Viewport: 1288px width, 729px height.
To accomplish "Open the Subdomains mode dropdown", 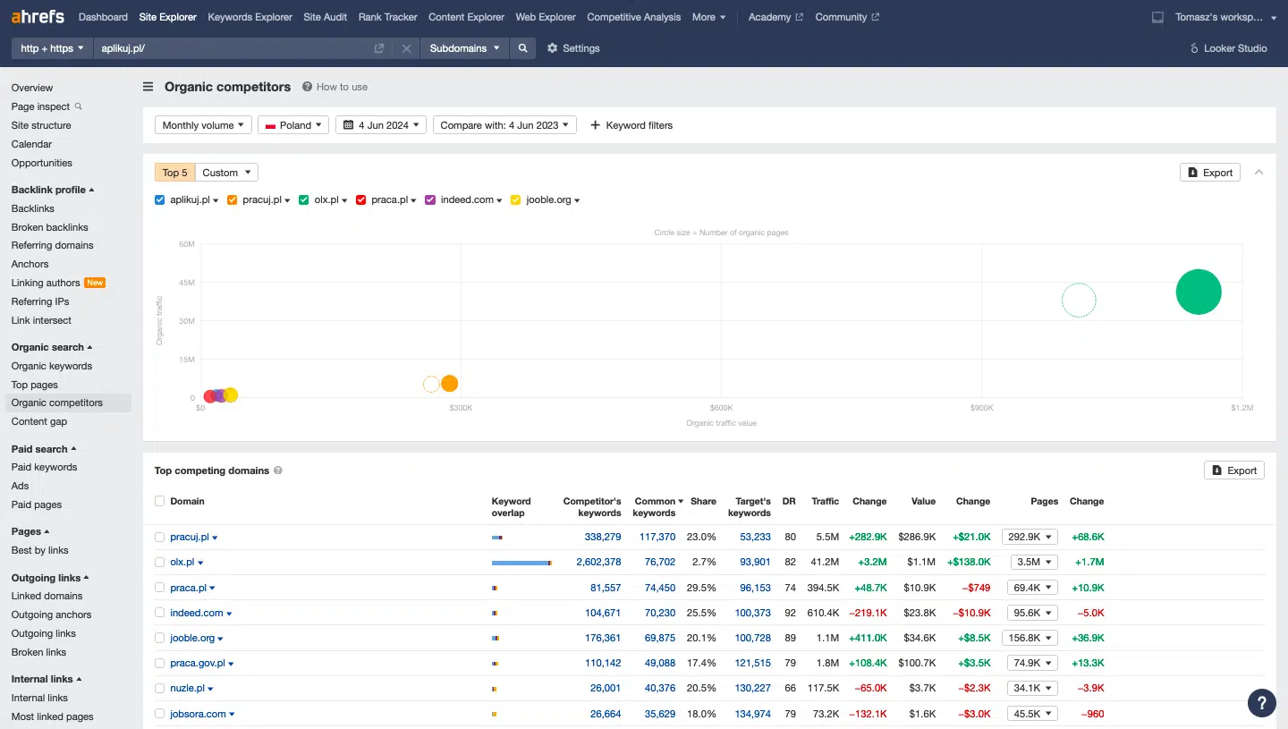I will click(x=464, y=48).
